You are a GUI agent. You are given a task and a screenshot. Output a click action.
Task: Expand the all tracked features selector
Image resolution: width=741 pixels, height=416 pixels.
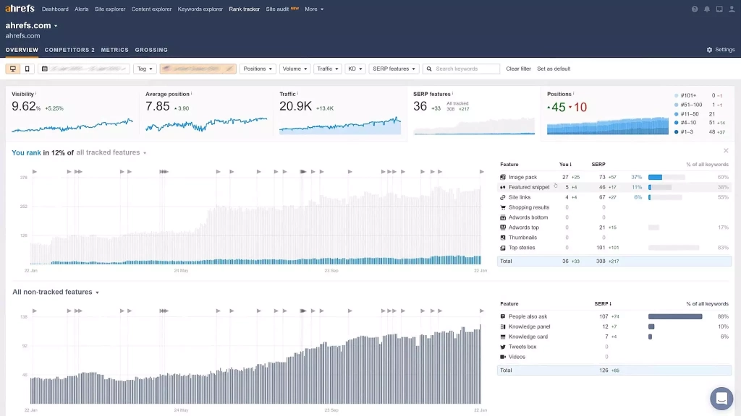click(x=111, y=152)
